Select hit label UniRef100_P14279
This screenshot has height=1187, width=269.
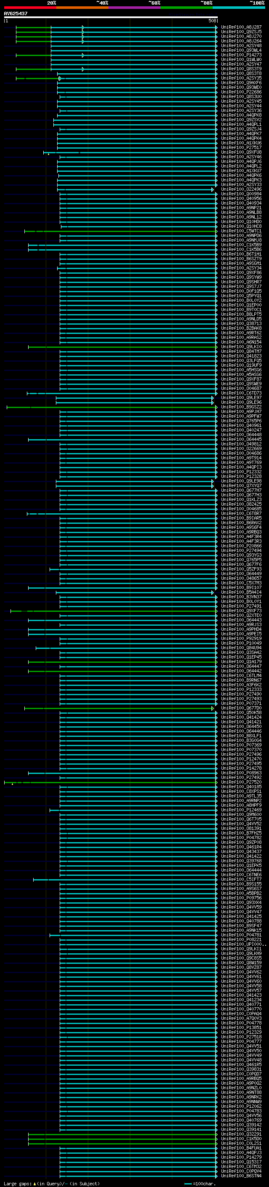click(241, 1158)
